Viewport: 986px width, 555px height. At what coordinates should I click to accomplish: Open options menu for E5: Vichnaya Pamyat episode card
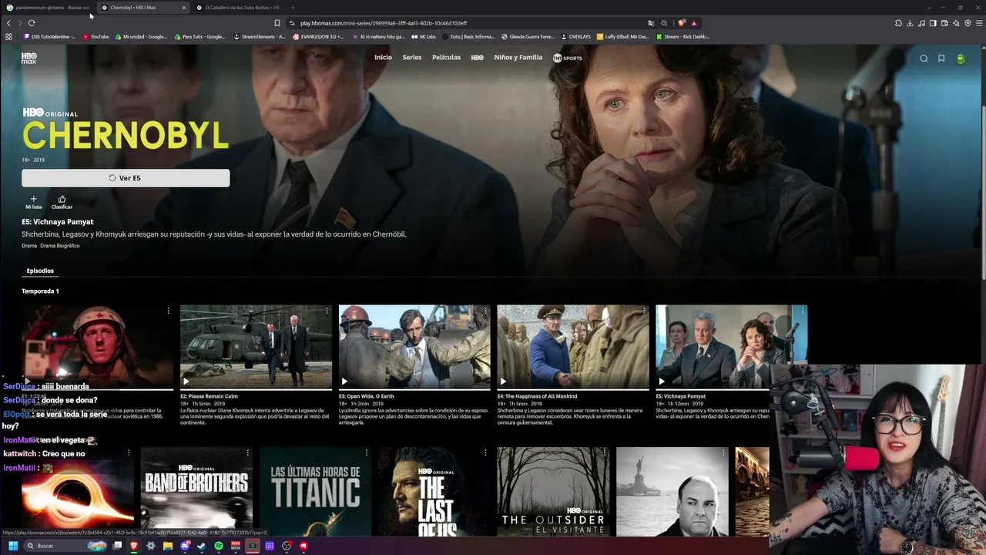coord(803,311)
